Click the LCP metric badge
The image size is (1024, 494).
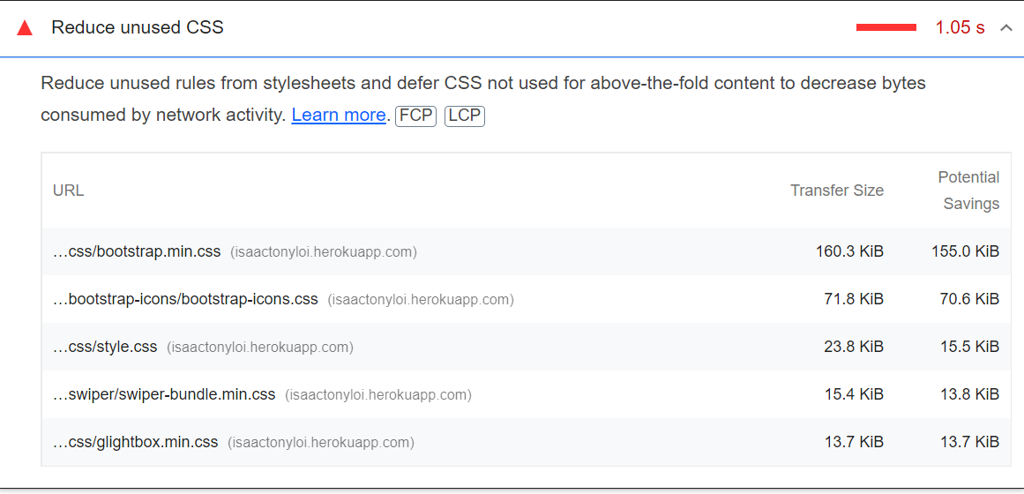pyautogui.click(x=465, y=116)
